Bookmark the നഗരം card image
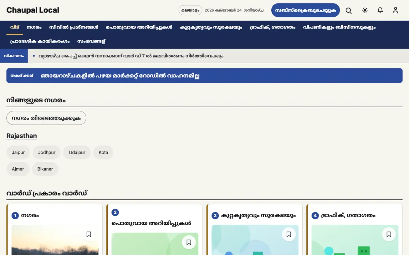Image resolution: width=409 pixels, height=255 pixels. 89,234
